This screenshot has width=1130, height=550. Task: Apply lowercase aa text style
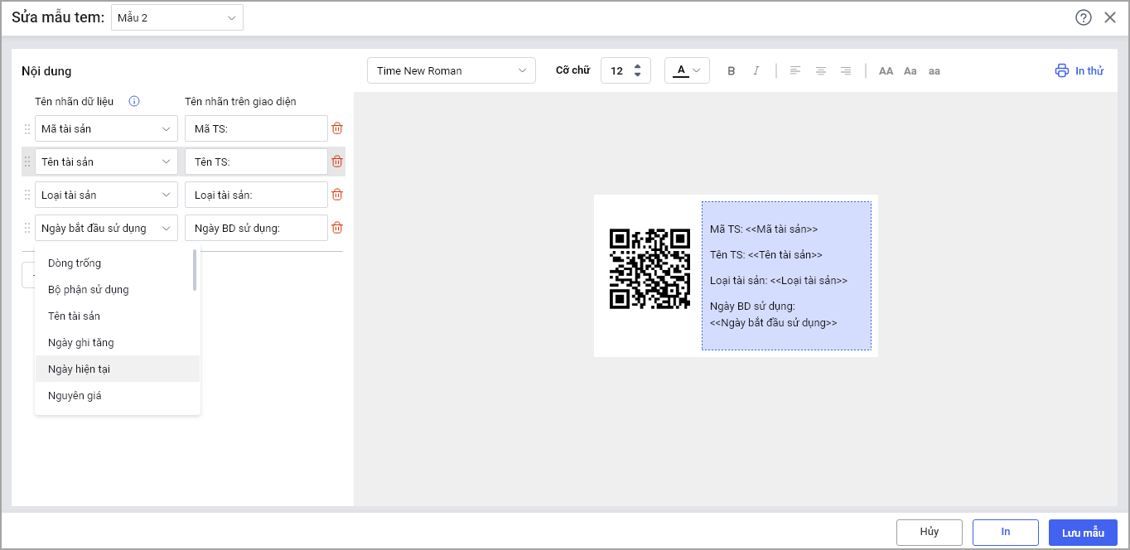coord(934,71)
